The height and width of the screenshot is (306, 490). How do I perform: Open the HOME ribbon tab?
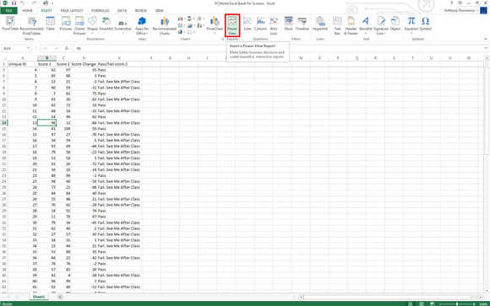click(27, 11)
